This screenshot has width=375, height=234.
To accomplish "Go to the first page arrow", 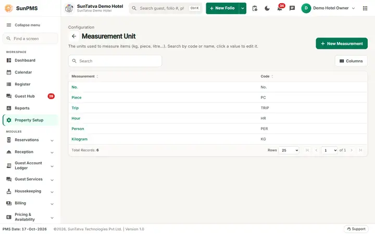I will click(x=307, y=150).
